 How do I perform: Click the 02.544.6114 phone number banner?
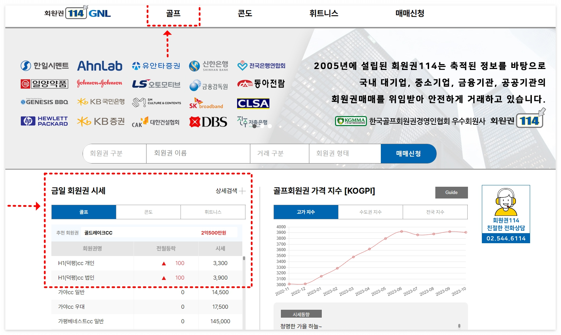click(x=506, y=238)
